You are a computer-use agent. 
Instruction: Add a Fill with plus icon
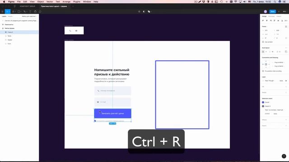coord(286,87)
